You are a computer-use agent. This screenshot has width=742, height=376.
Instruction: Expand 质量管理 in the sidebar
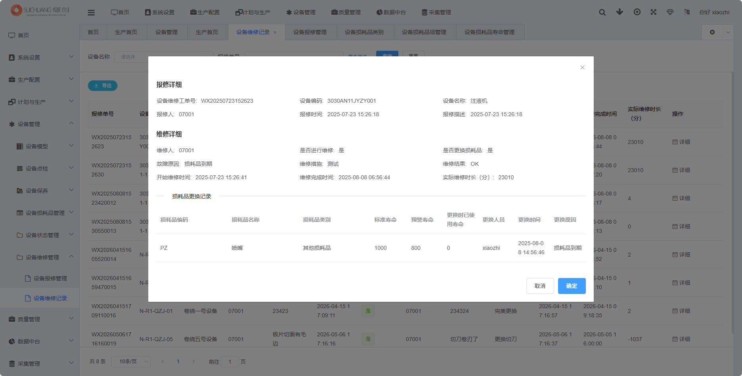coord(40,319)
